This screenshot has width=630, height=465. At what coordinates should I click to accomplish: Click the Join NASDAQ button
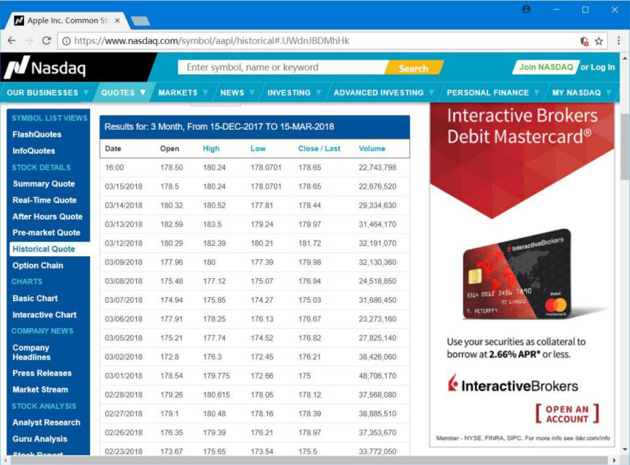[x=545, y=67]
